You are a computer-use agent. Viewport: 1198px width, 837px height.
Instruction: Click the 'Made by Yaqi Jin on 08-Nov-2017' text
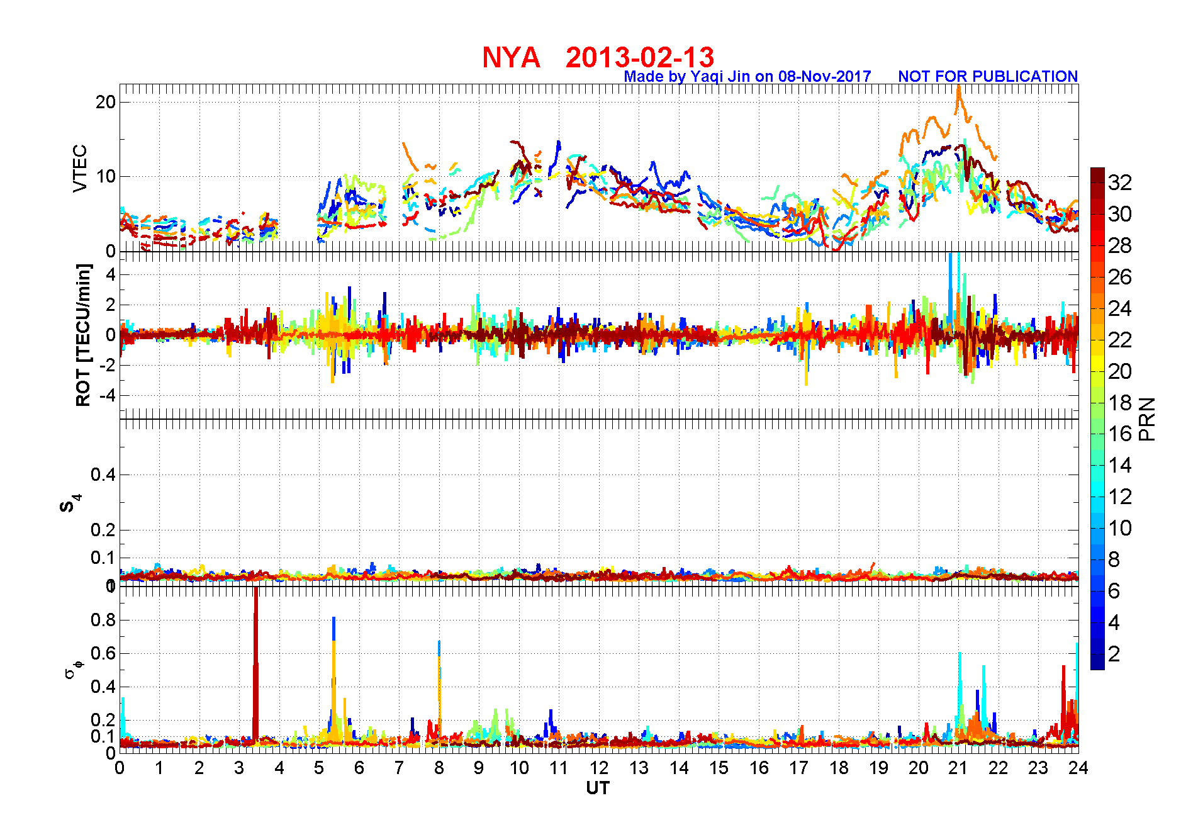pos(747,76)
